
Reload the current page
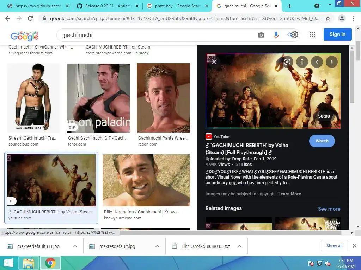(x=30, y=18)
